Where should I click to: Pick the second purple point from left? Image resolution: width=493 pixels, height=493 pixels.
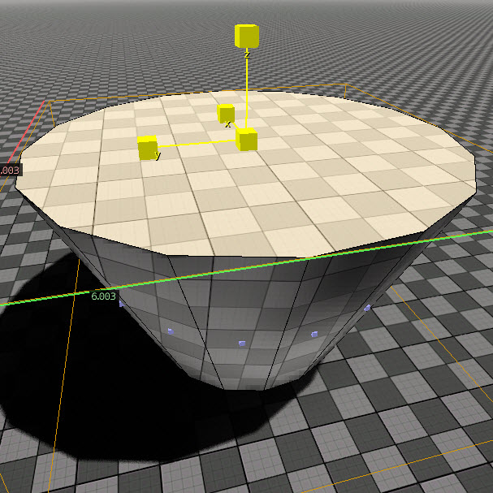[171, 331]
